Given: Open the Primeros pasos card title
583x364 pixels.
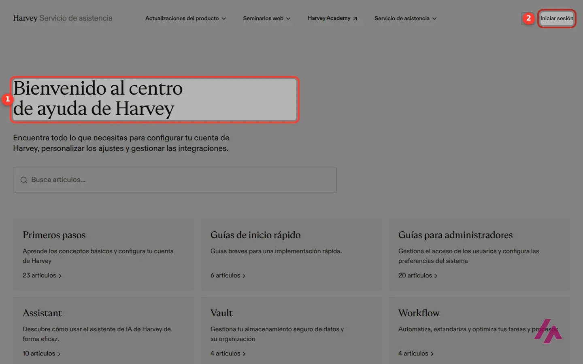Looking at the screenshot, I should coord(54,235).
